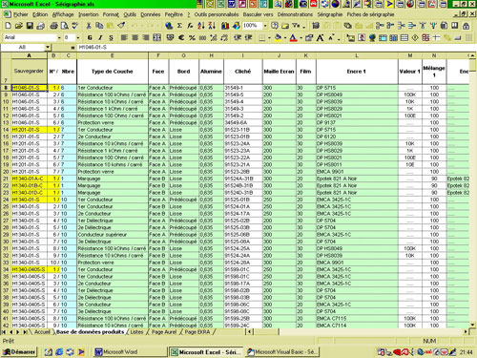Select cell H1340-01A-C in row 21
477x358 pixels.
pyautogui.click(x=30, y=179)
